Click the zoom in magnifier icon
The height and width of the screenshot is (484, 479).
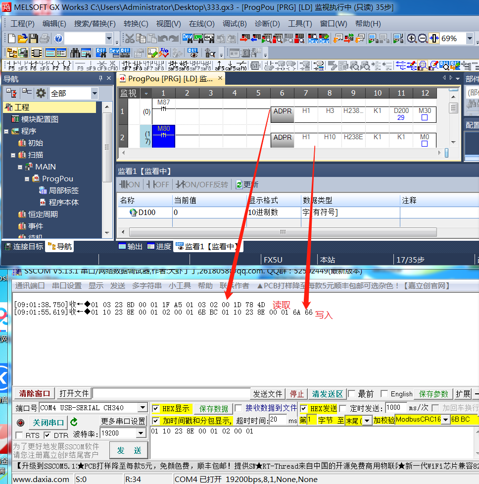411,39
